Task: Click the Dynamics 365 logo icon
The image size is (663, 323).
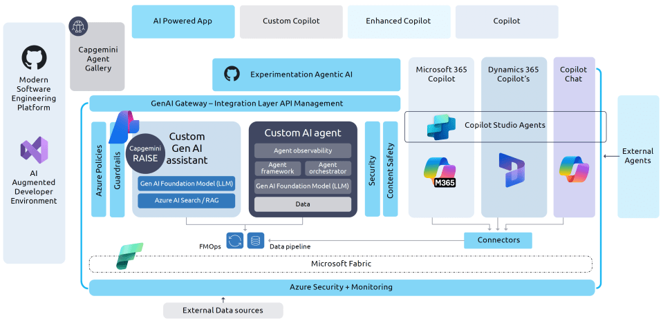Action: (512, 170)
